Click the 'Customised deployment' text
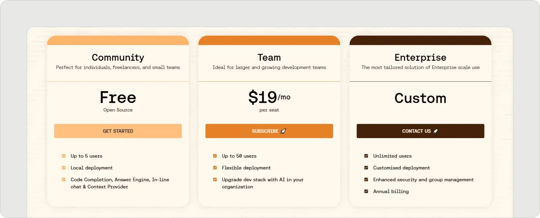Image resolution: width=540 pixels, height=218 pixels. (401, 168)
